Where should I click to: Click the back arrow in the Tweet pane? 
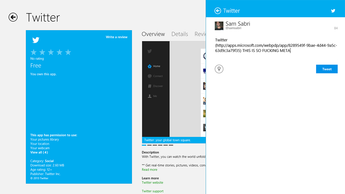pyautogui.click(x=218, y=11)
